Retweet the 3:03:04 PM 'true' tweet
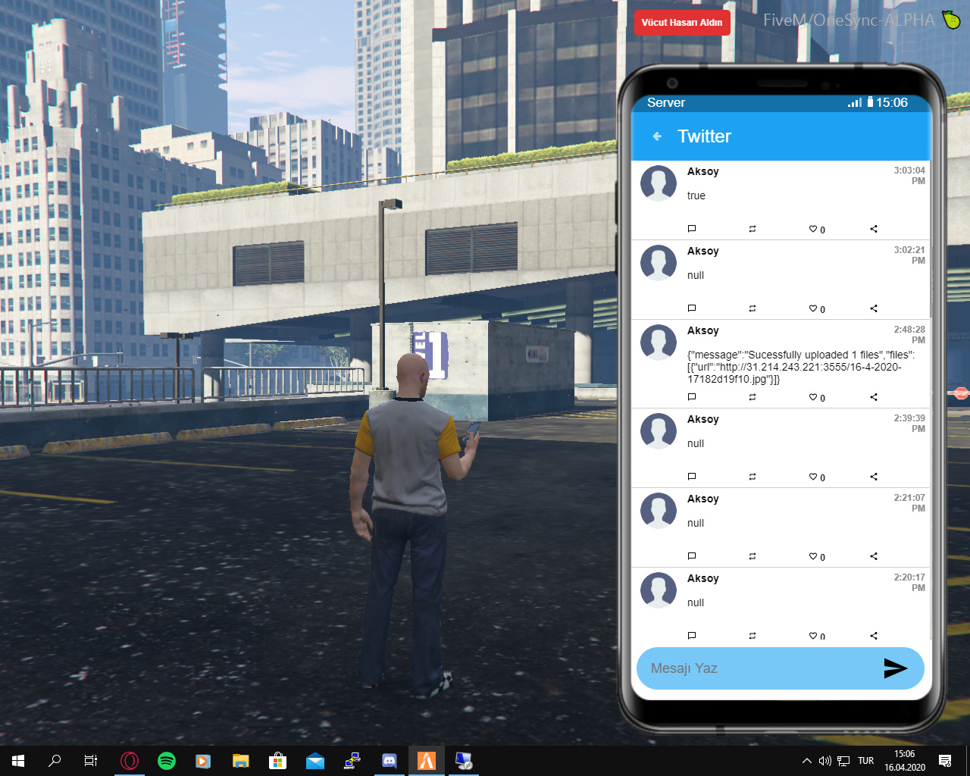The width and height of the screenshot is (970, 776). click(753, 229)
